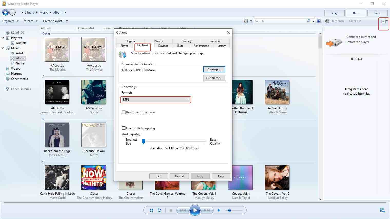Open the Format dropdown showing MP3

point(156,100)
